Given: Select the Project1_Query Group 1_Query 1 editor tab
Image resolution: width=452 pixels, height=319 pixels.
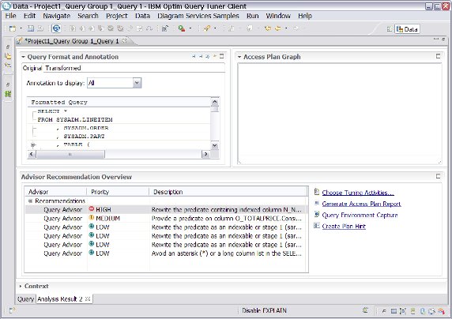Looking at the screenshot, I should [71, 41].
